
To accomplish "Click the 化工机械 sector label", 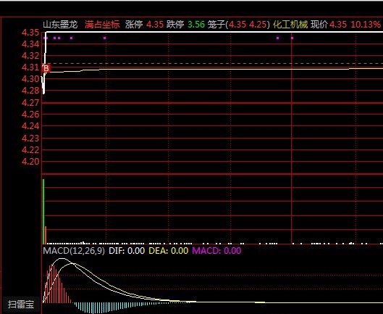I will point(290,25).
